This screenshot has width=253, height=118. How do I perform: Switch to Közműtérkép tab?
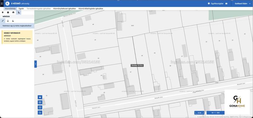pos(10,9)
